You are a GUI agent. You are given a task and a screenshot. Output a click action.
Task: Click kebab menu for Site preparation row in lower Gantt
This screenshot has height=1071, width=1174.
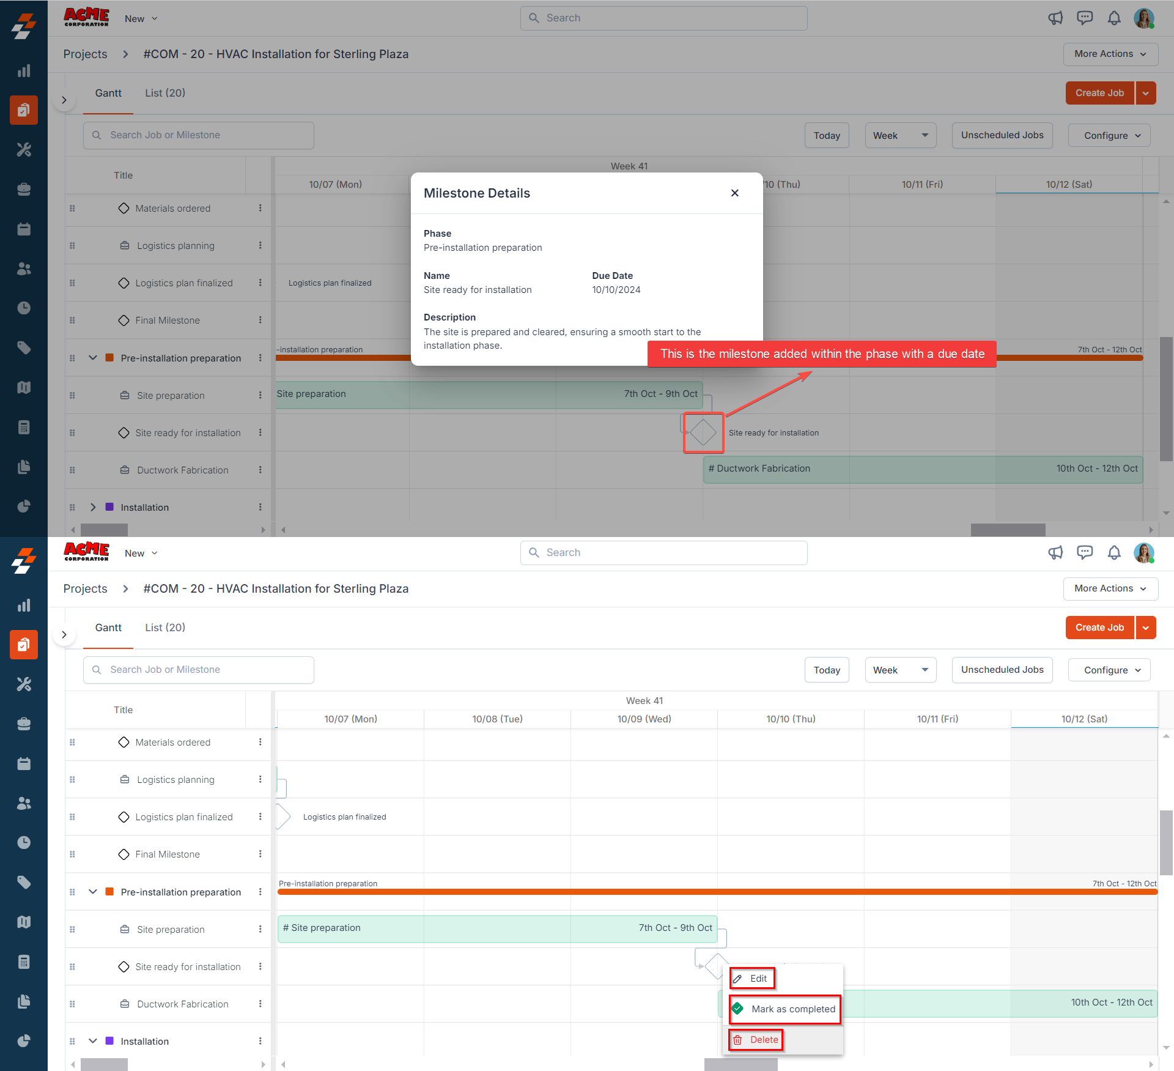pyautogui.click(x=260, y=929)
